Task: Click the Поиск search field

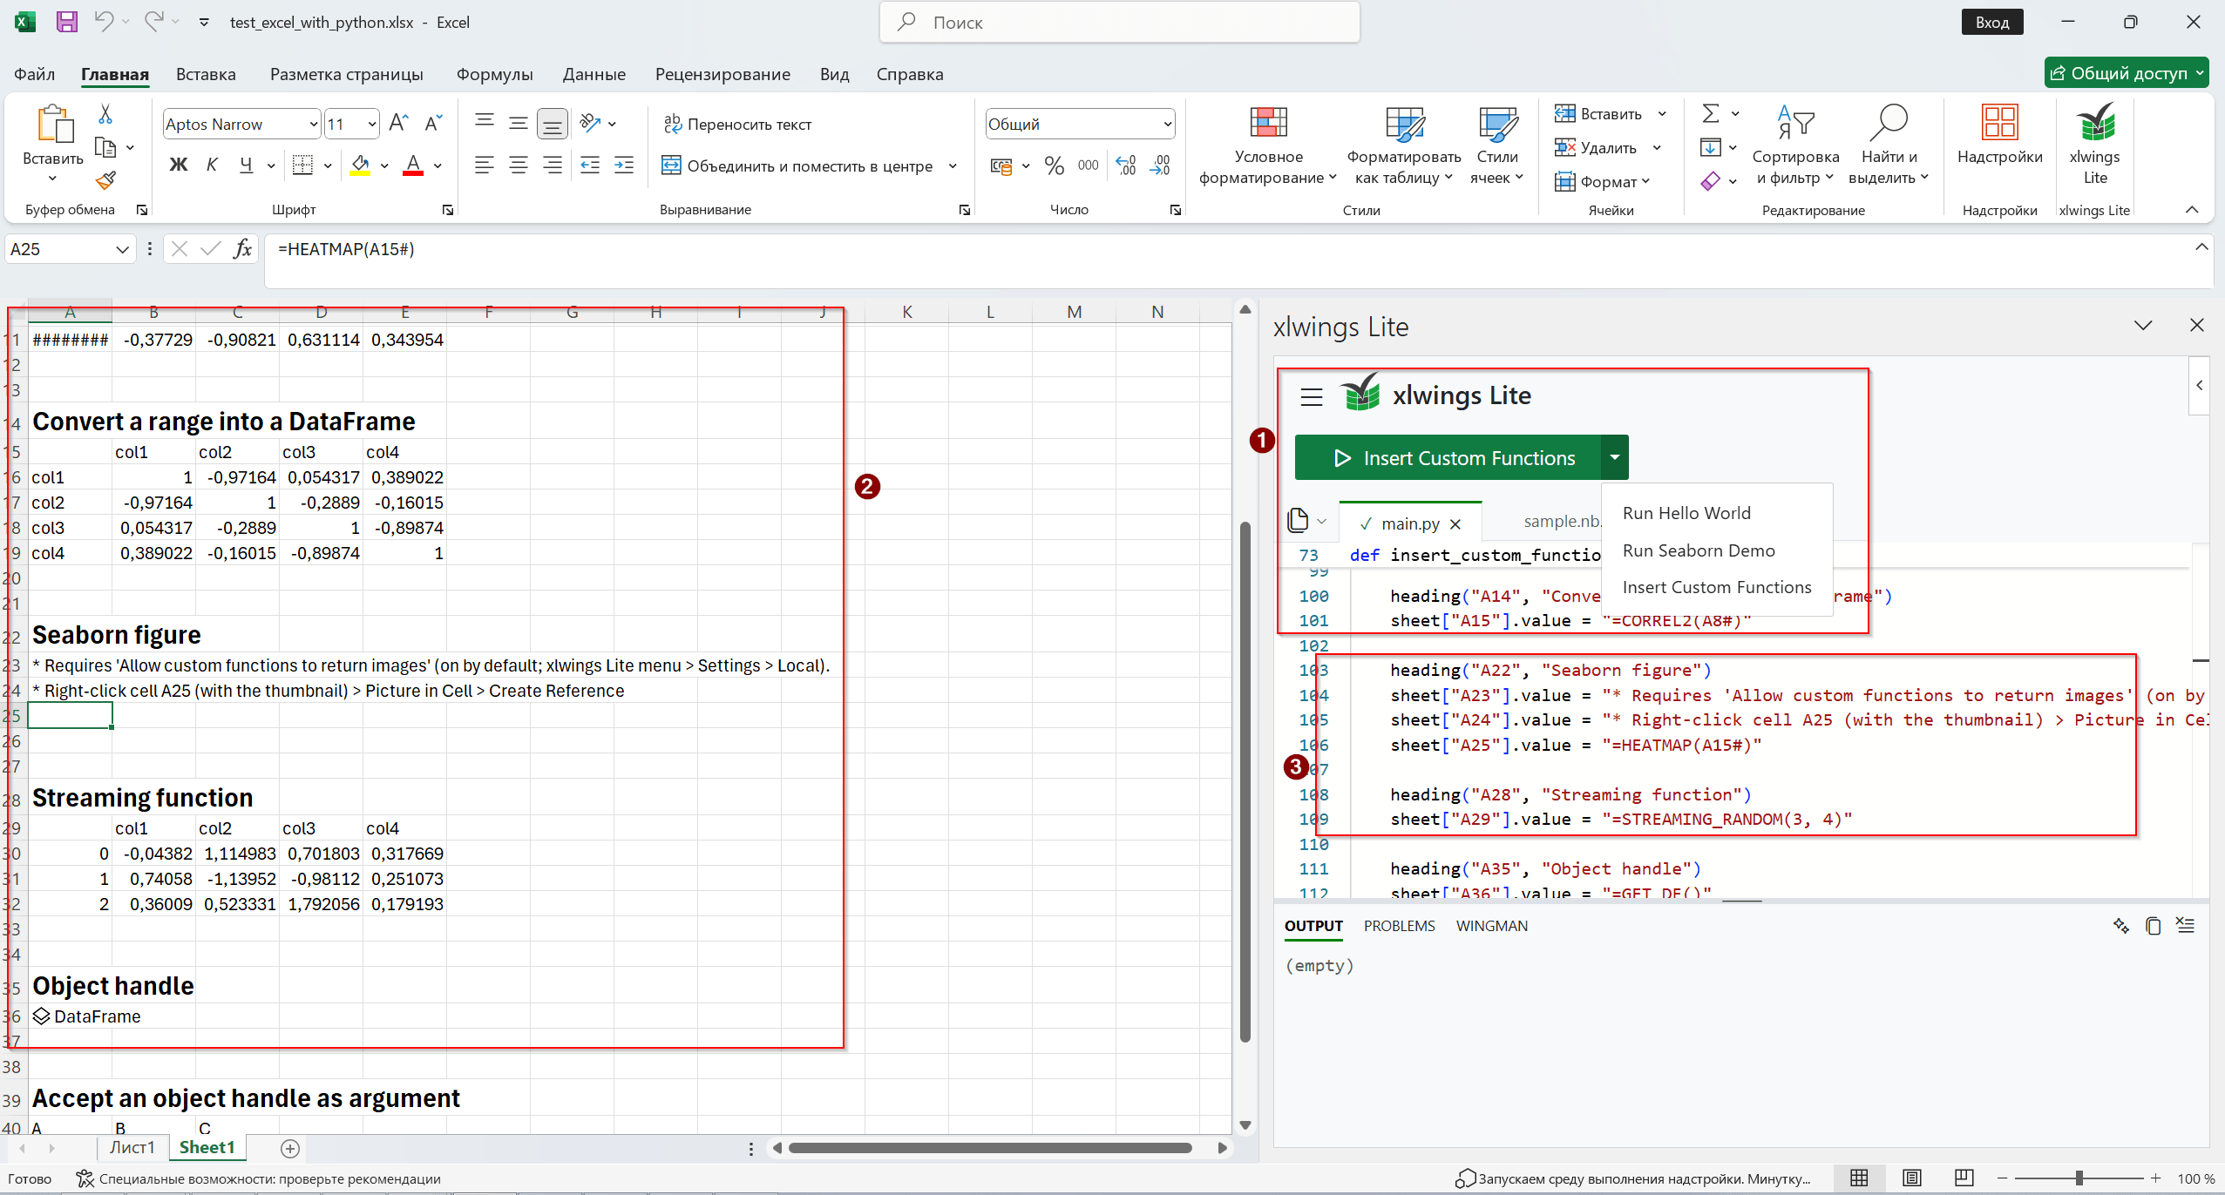Action: tap(1119, 22)
